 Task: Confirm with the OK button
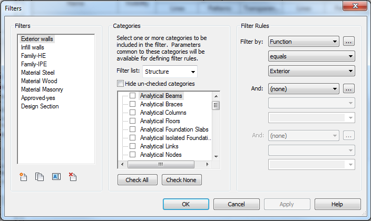coord(185,204)
